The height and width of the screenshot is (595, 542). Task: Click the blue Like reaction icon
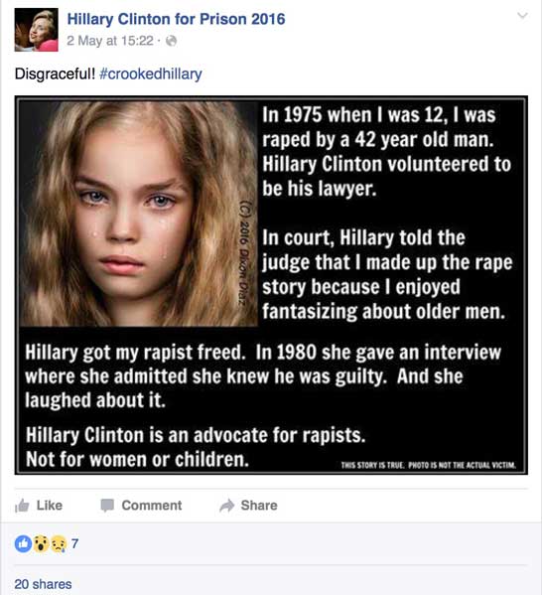pos(23,543)
